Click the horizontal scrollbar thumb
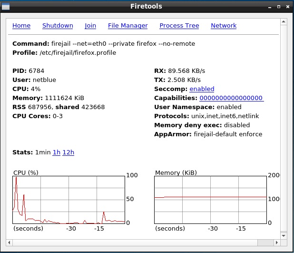 pyautogui.click(x=265, y=243)
